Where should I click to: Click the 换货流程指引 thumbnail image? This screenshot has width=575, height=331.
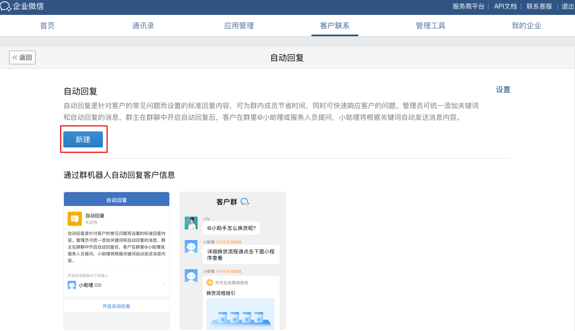pos(240,314)
